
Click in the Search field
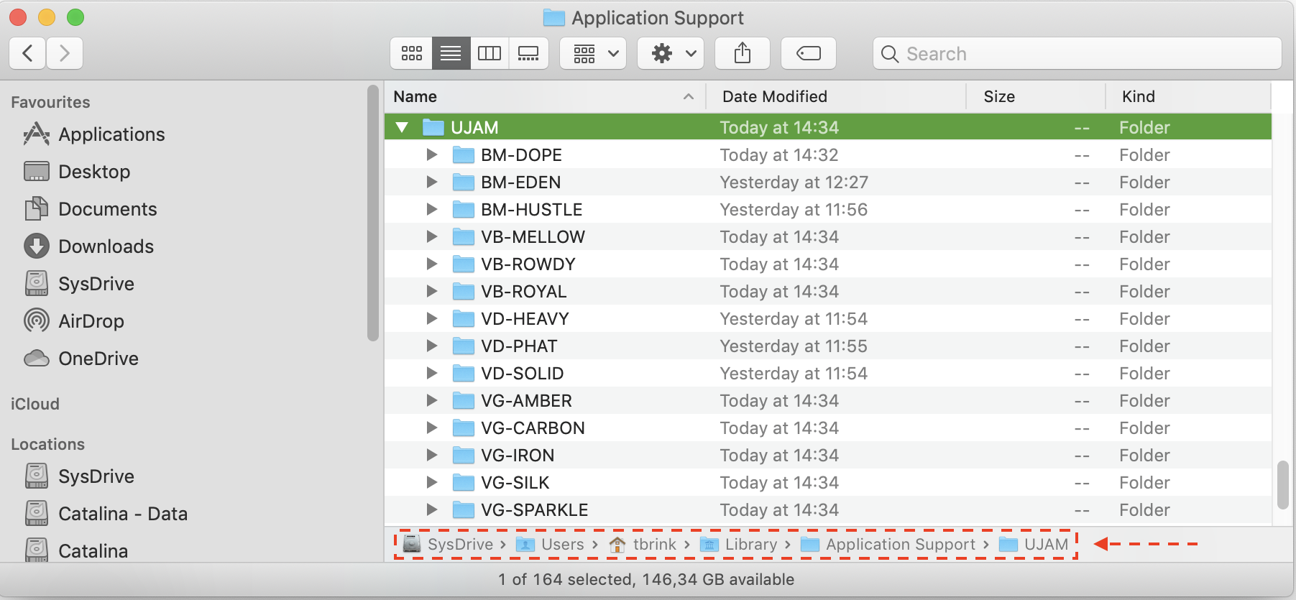1077,53
